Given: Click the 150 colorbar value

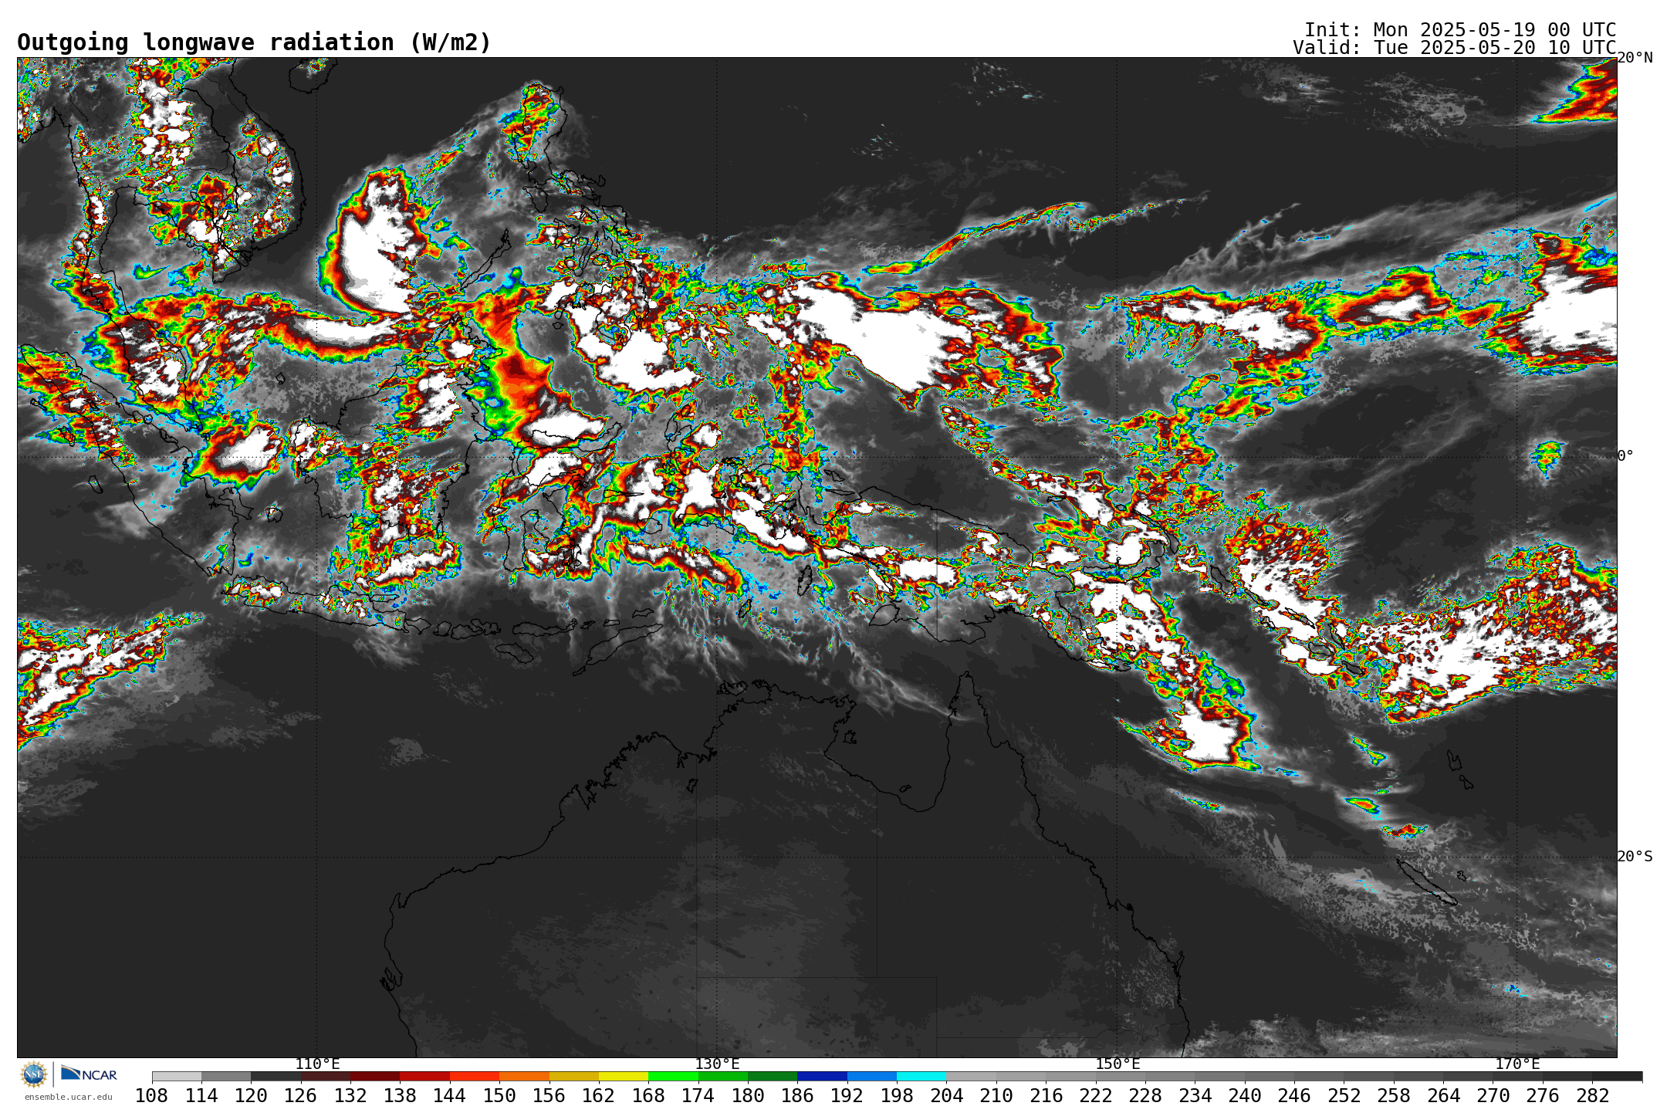Looking at the screenshot, I should coord(499,1096).
